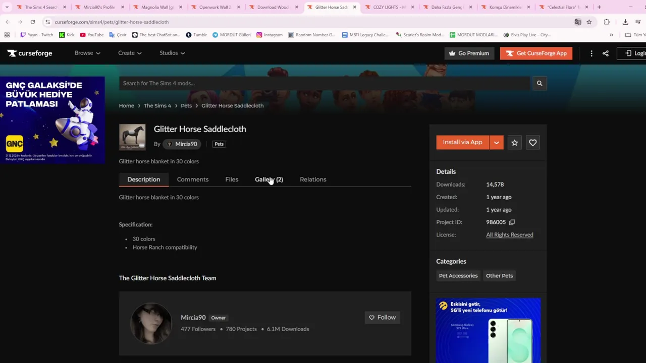
Task: Click Install via App button
Action: click(463, 143)
